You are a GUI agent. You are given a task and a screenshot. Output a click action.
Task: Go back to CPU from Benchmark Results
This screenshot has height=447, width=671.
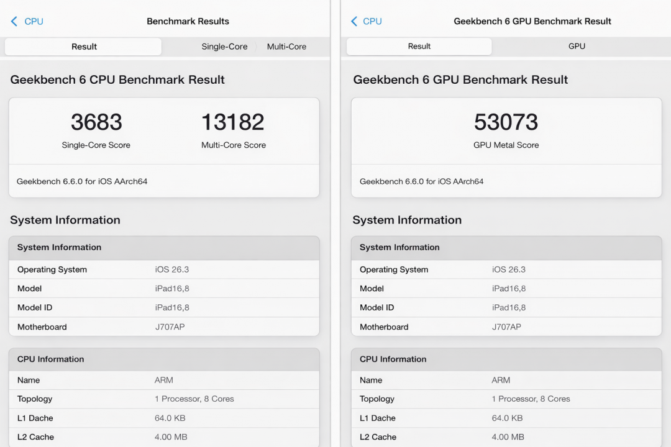pyautogui.click(x=34, y=21)
